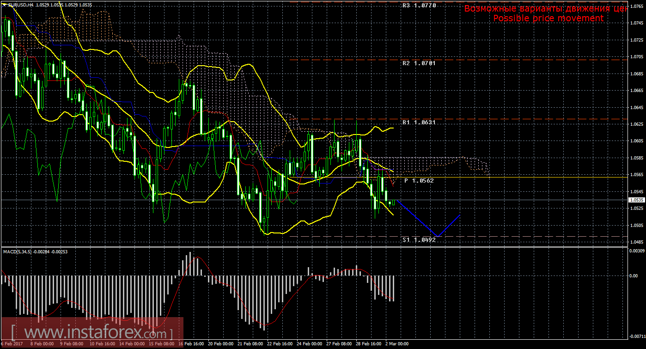Select the R2 1.0701 resistance label
Viewport: 646px width, 349px height.
(419, 63)
